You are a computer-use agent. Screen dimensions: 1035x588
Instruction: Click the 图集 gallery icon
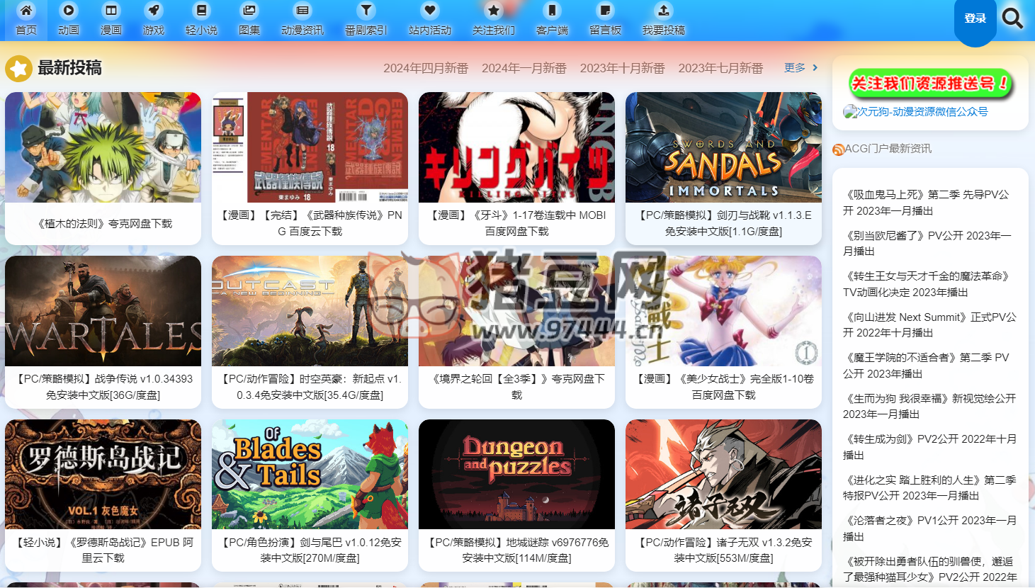click(249, 11)
